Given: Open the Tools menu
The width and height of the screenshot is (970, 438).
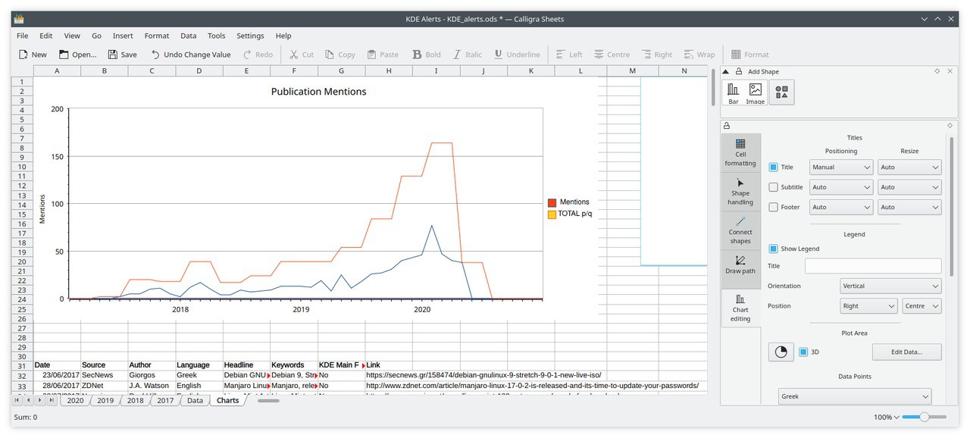Looking at the screenshot, I should point(217,36).
